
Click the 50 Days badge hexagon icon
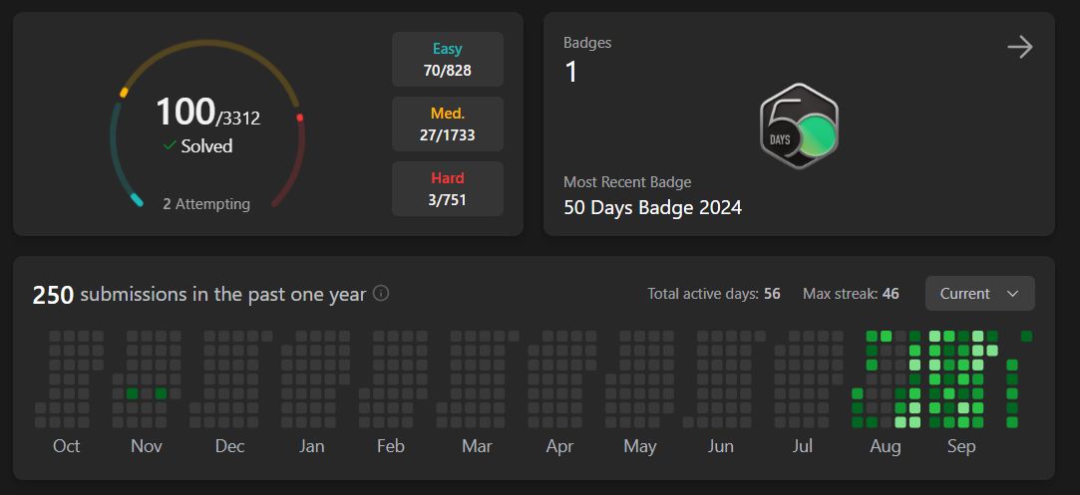click(x=799, y=126)
